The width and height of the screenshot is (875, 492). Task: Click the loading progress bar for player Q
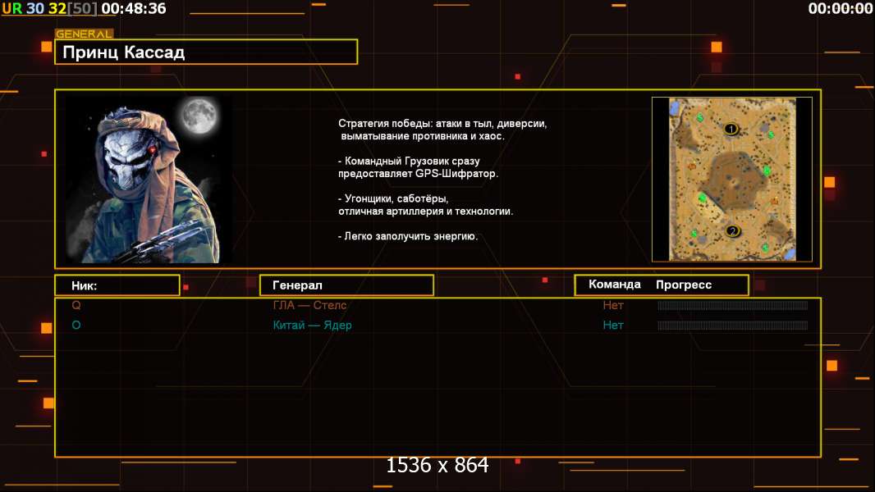coord(733,305)
